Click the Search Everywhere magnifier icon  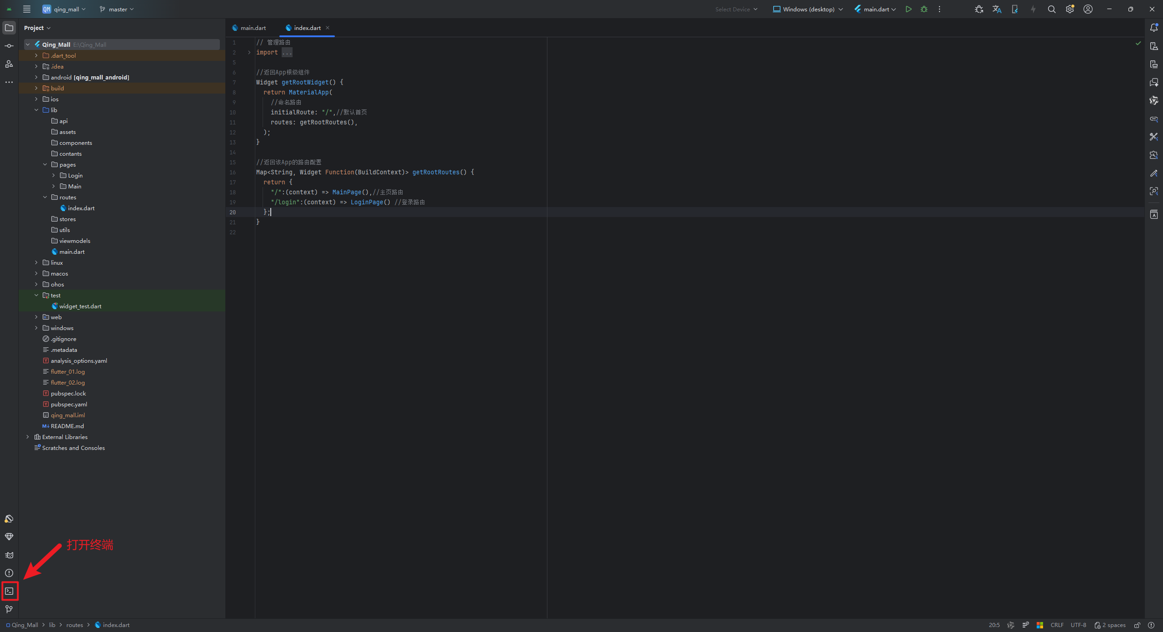pyautogui.click(x=1051, y=9)
